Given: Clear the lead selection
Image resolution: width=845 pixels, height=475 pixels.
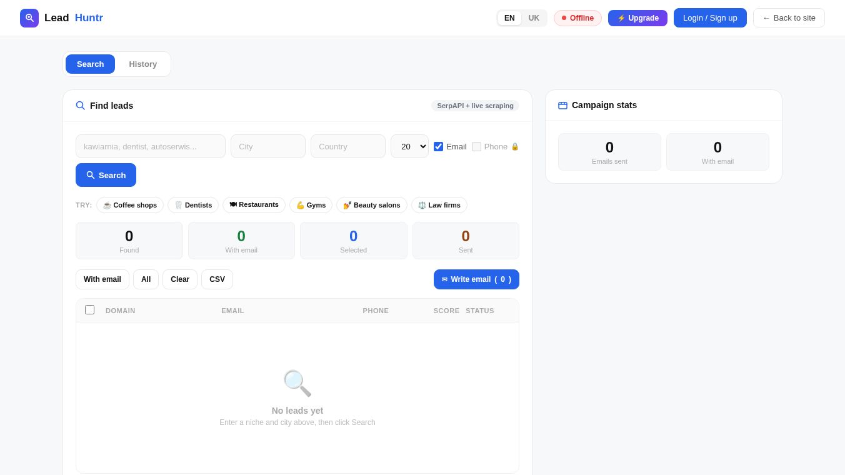Looking at the screenshot, I should (180, 279).
